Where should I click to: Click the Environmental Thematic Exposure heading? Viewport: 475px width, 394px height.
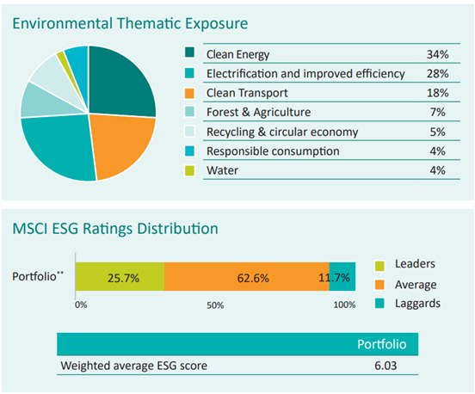point(130,23)
